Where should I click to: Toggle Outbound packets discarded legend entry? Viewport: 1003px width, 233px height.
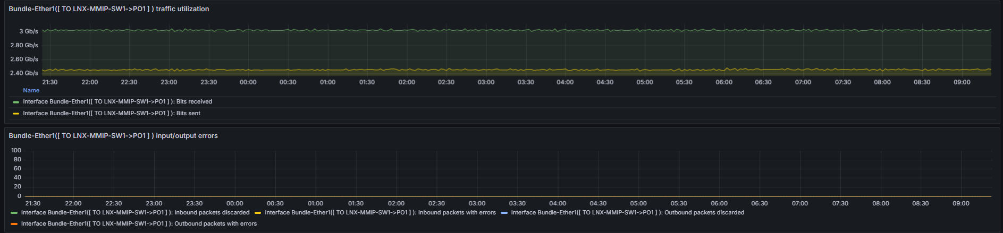coord(628,213)
